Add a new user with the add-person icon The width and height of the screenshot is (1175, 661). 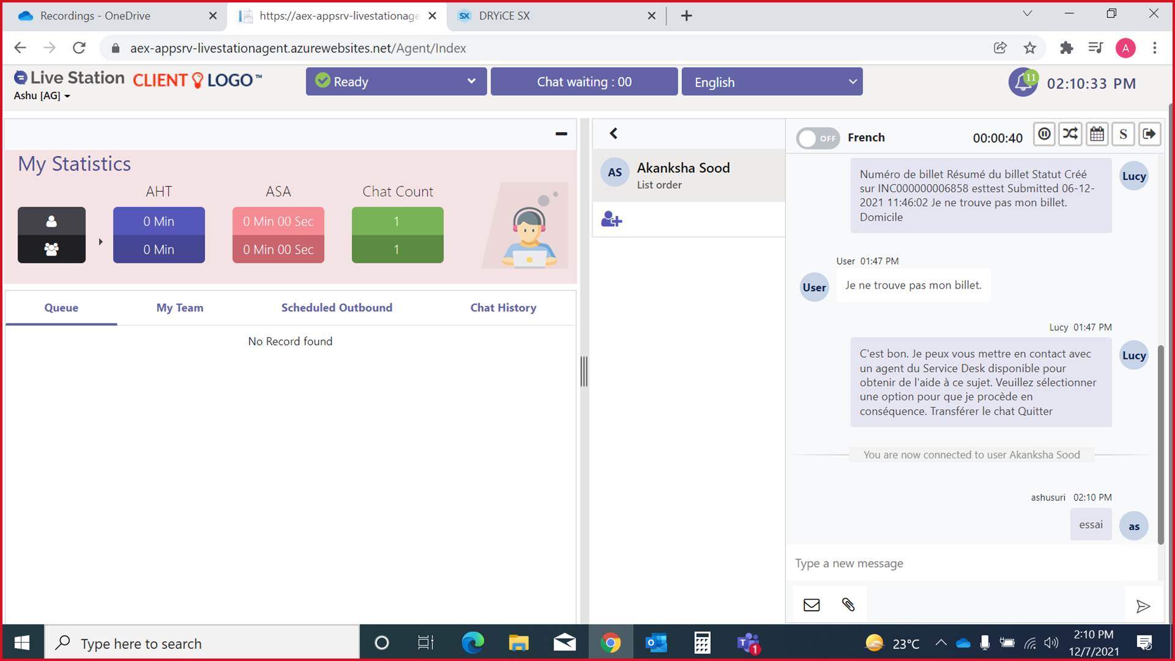pyautogui.click(x=611, y=220)
